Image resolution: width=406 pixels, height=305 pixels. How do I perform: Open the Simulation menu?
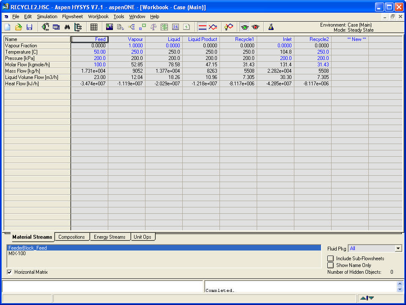47,16
